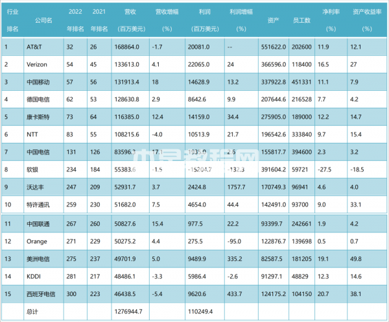Select AT&T assets 551622.0
389x322 pixels.
[274, 47]
